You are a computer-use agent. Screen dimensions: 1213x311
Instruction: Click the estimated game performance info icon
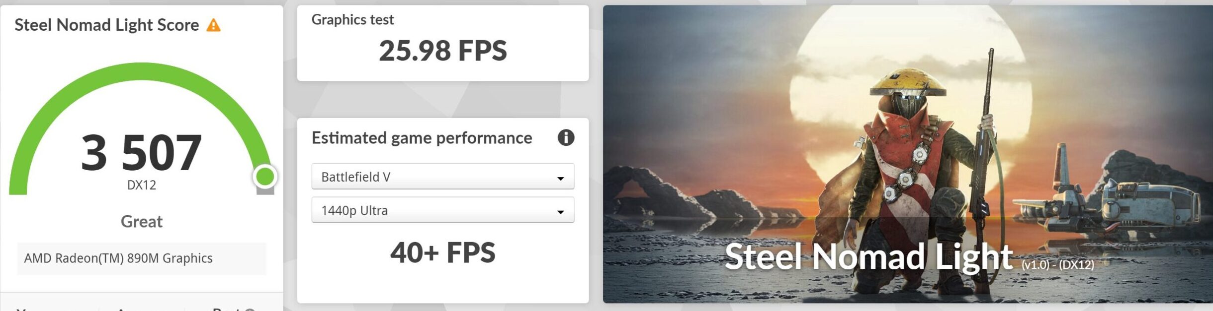point(566,137)
